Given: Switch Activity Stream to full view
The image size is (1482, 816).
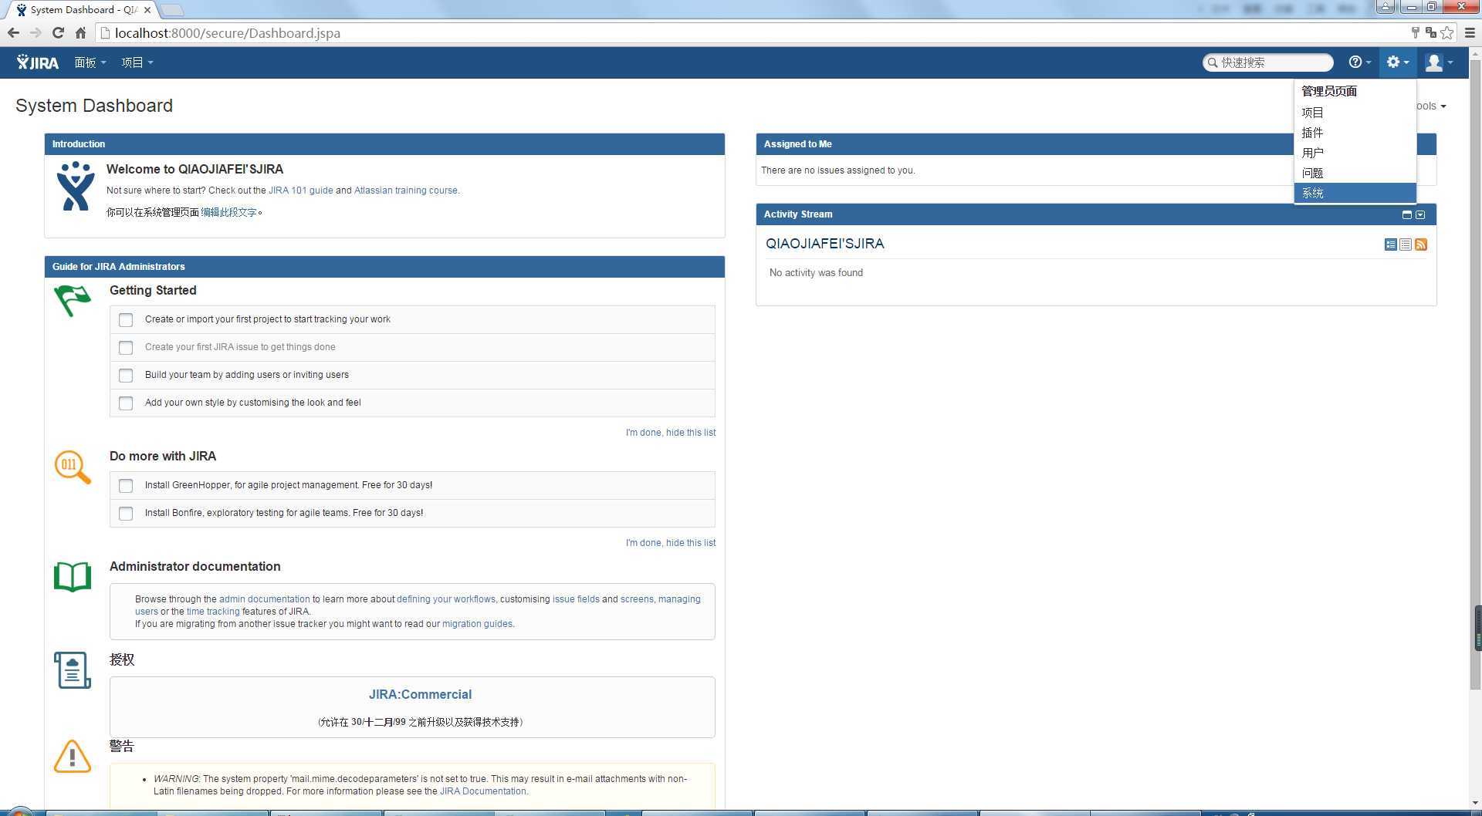Looking at the screenshot, I should click(x=1391, y=244).
